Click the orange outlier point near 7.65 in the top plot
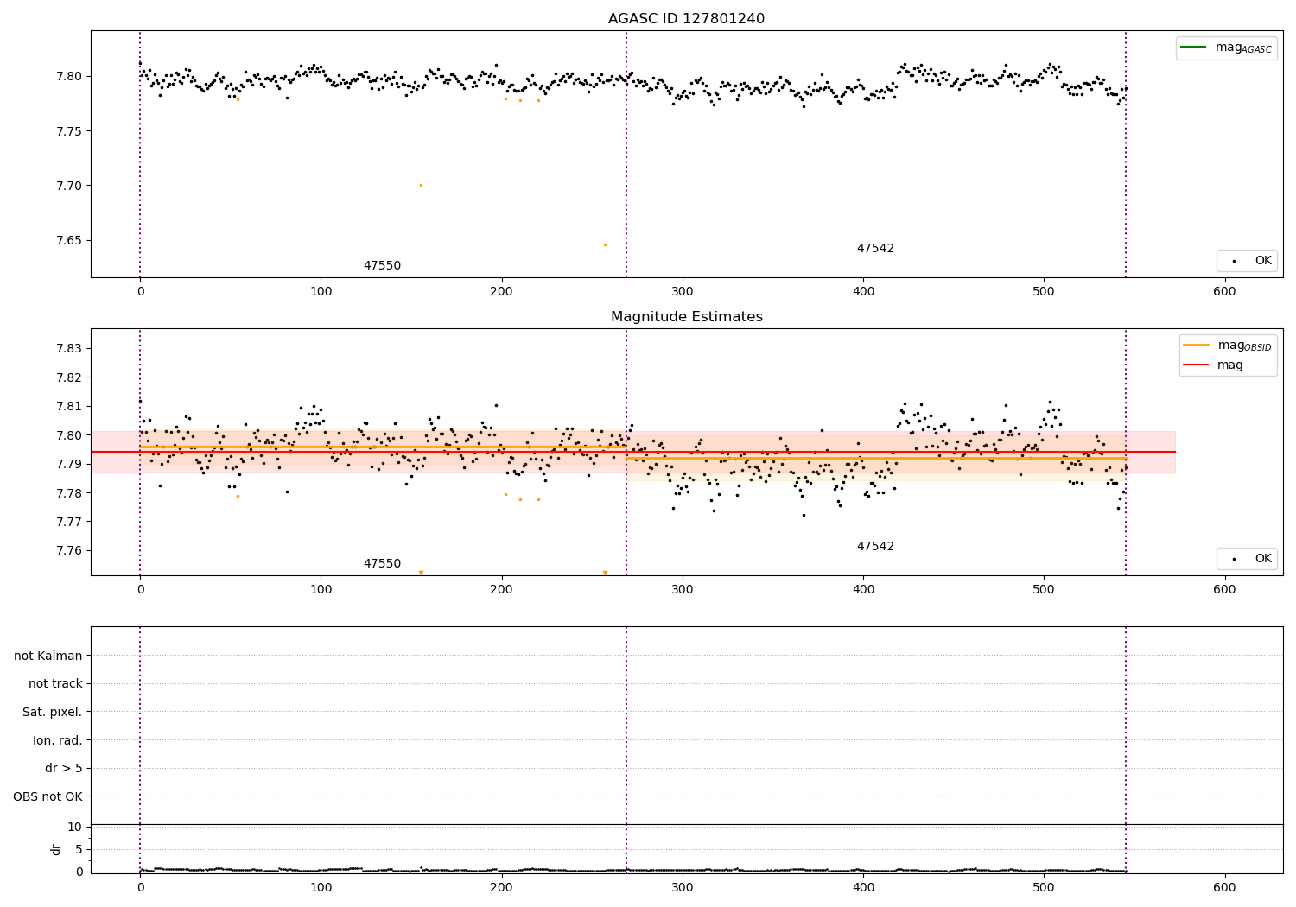The image size is (1296, 907). pyautogui.click(x=605, y=244)
